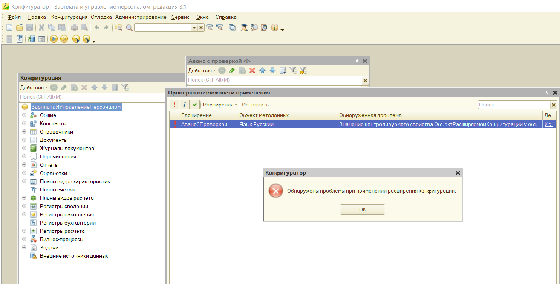This screenshot has height=287, width=560.
Task: Click the Find Previous icon in main toolbar
Action: point(220,27)
